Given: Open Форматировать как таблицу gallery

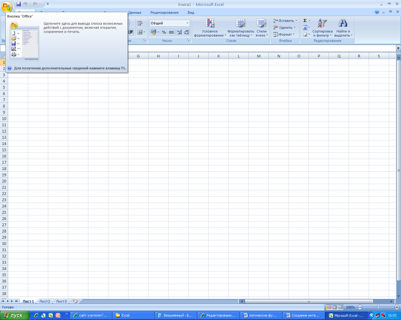Looking at the screenshot, I should click(x=241, y=28).
